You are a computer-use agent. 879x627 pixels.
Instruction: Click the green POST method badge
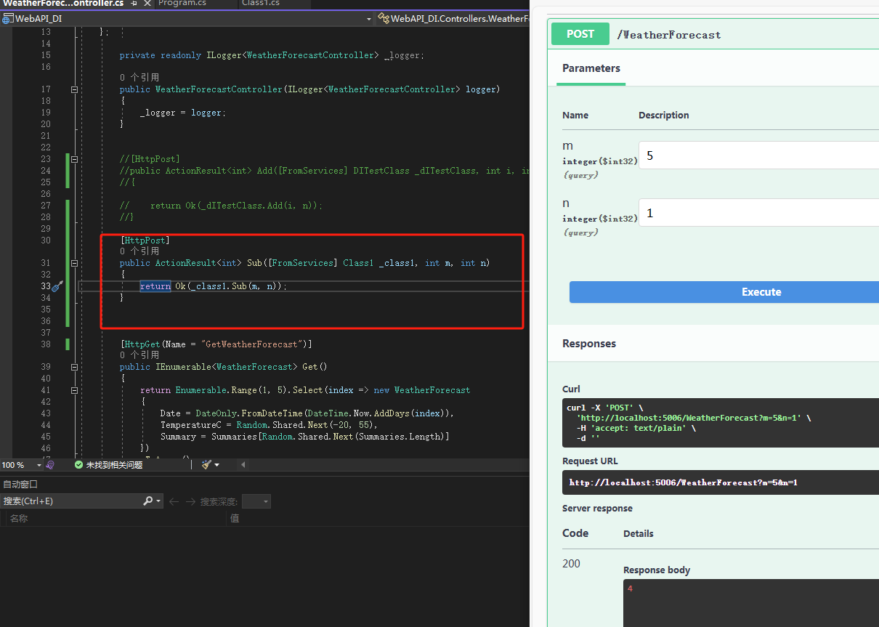580,34
